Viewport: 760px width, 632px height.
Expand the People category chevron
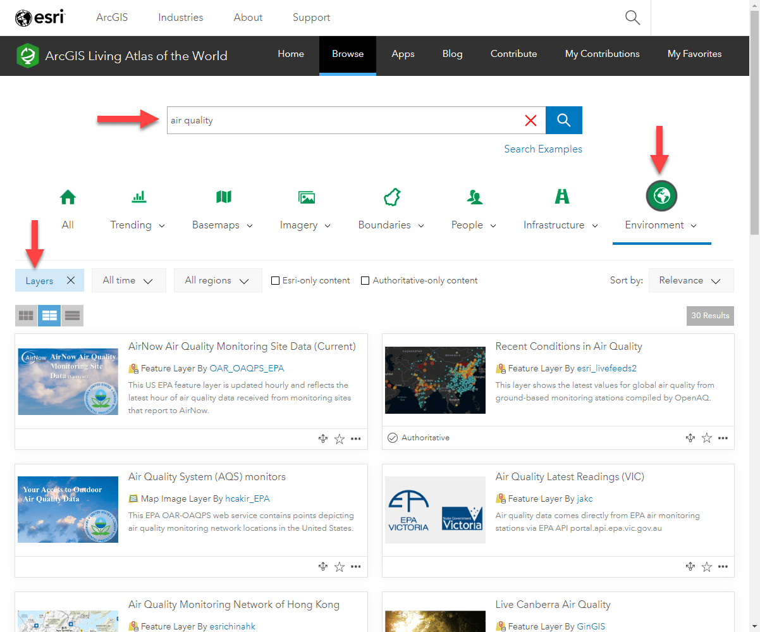(493, 226)
